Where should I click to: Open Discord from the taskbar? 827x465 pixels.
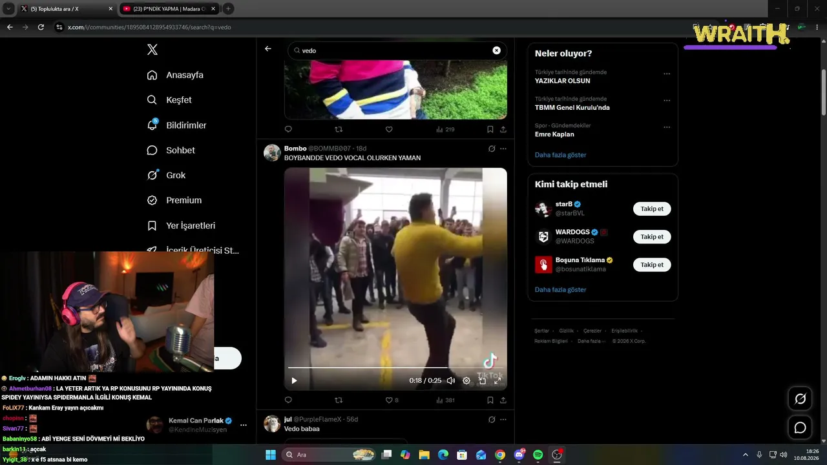click(x=519, y=455)
